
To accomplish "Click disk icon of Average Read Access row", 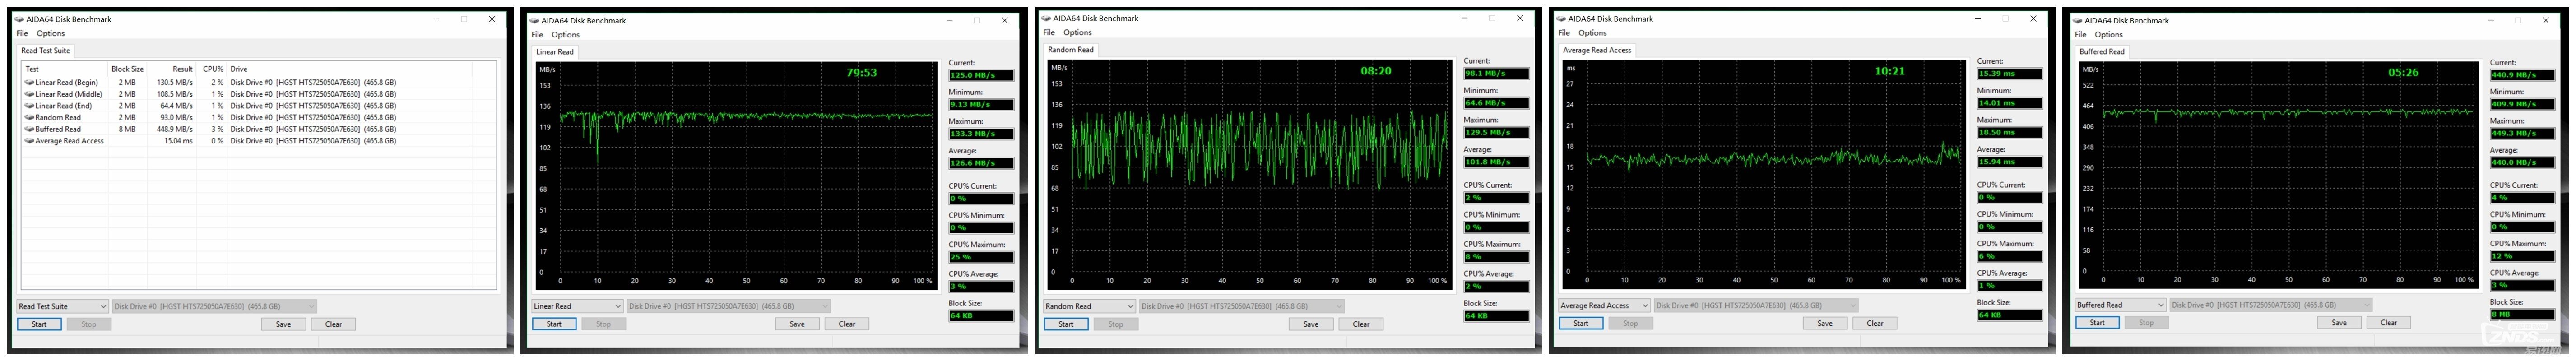I will pyautogui.click(x=29, y=141).
